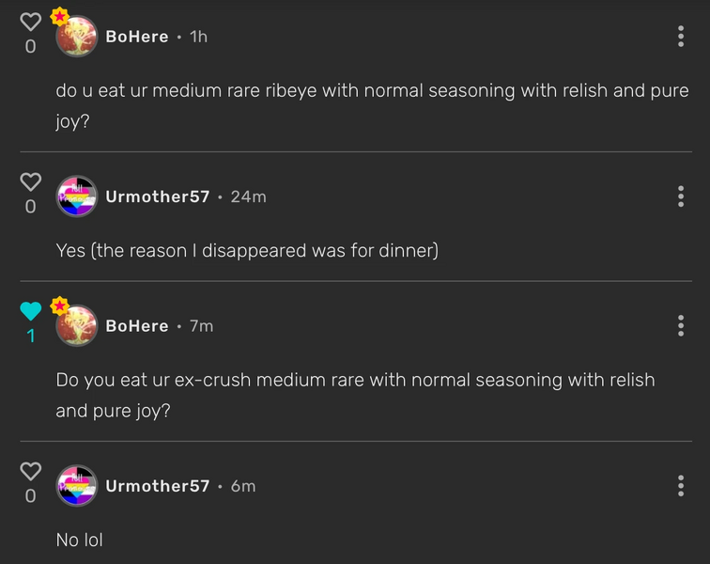Open Urmother57's avatar on "No lol" comment

(77, 486)
